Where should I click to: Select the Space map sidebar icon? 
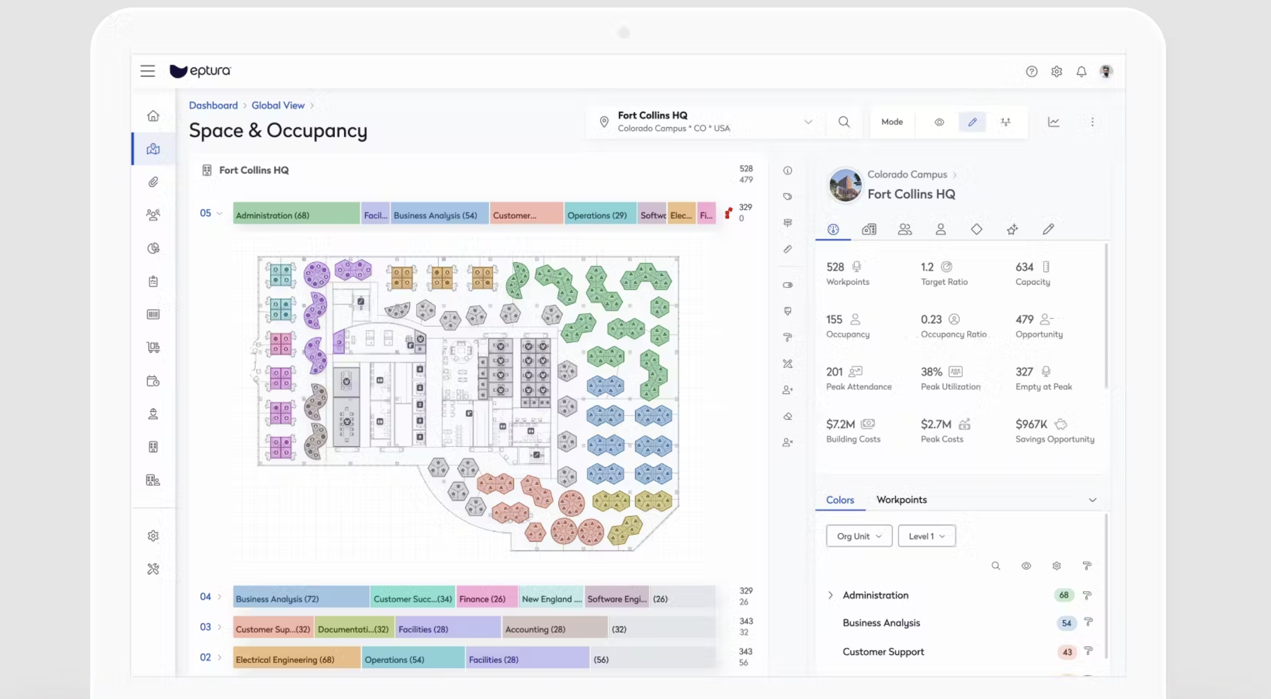pos(153,149)
